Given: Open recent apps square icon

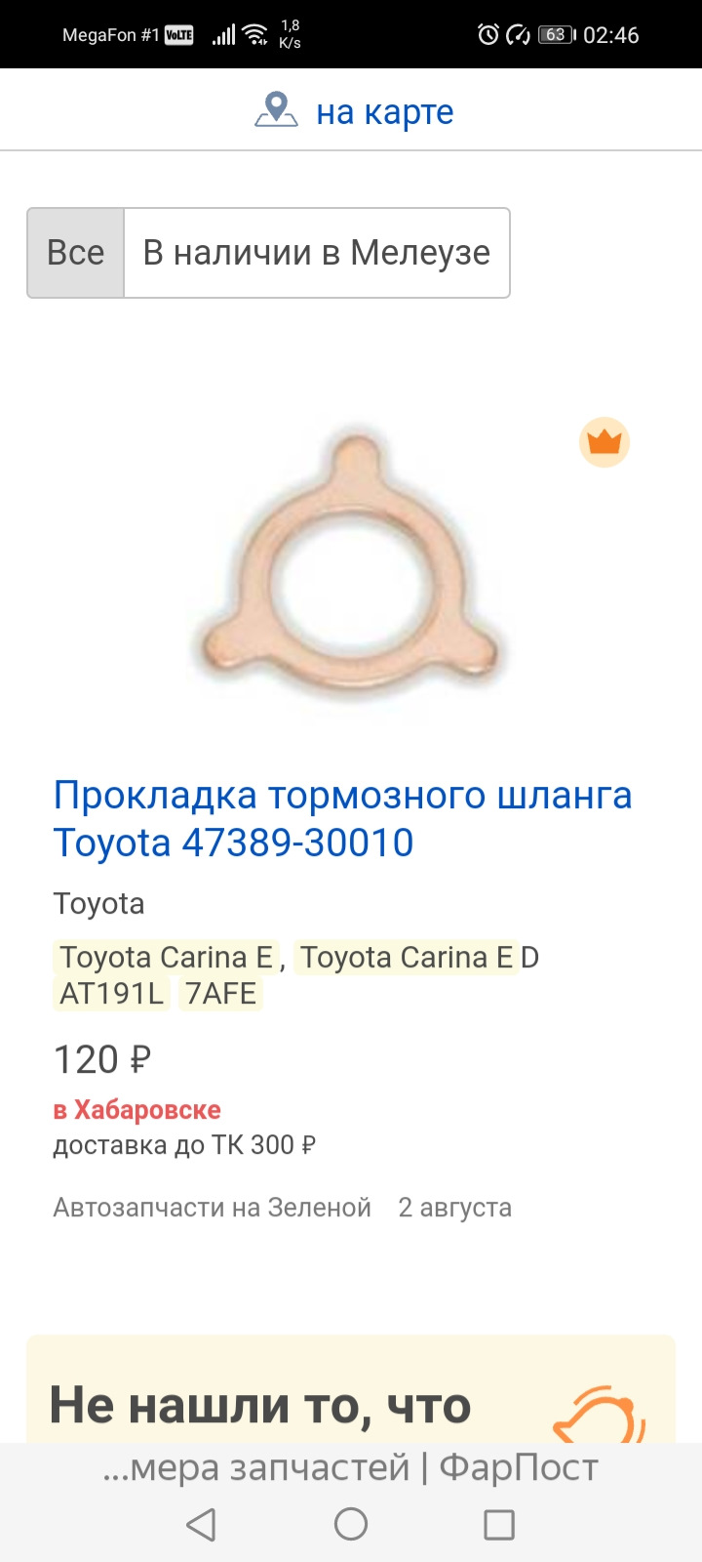Looking at the screenshot, I should pyautogui.click(x=499, y=1524).
